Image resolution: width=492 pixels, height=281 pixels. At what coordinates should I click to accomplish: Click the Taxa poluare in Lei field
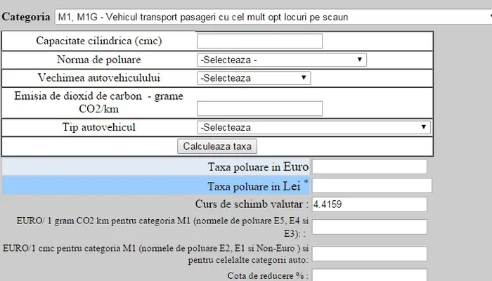[372, 185]
